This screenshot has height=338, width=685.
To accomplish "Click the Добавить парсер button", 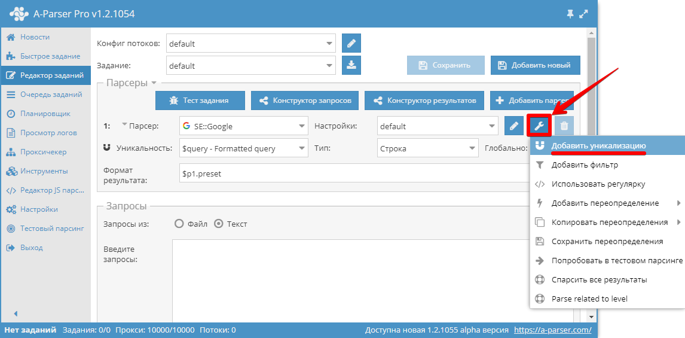I will coord(531,101).
